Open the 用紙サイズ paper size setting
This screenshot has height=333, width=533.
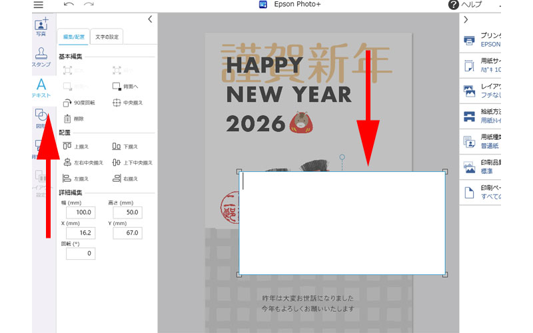click(x=480, y=65)
